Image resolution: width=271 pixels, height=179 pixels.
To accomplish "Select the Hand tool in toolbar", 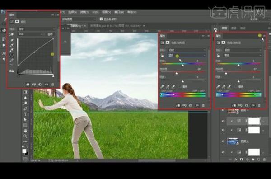I will point(25,131).
